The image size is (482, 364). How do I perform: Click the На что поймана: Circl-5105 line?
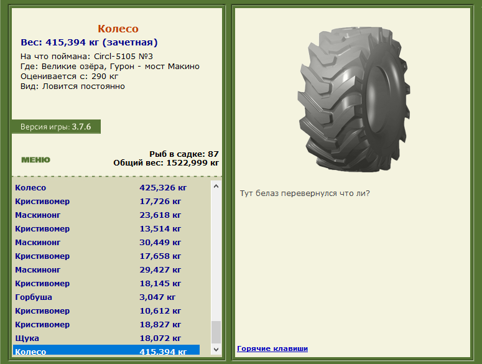(x=86, y=56)
